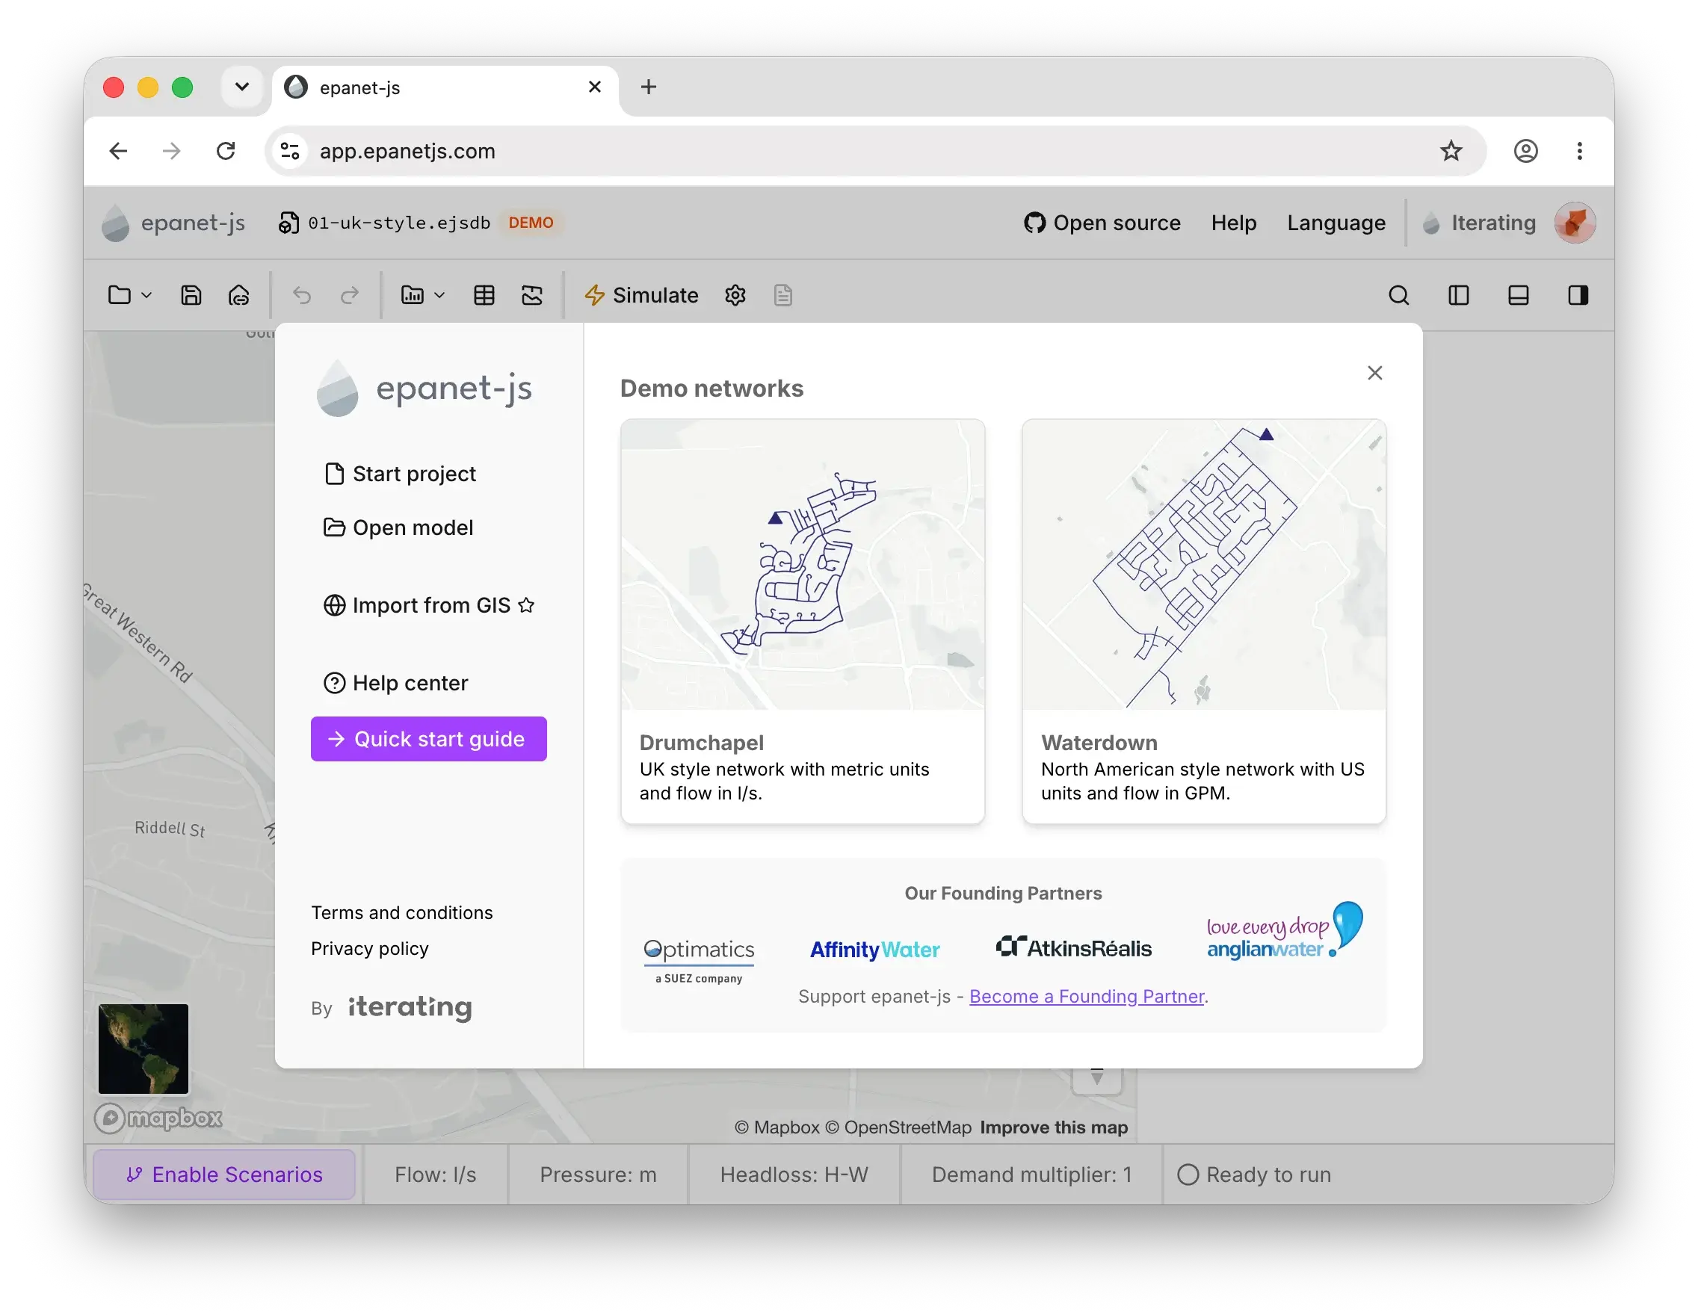Open the chart folder import icon
The image size is (1698, 1315).
pos(412,295)
